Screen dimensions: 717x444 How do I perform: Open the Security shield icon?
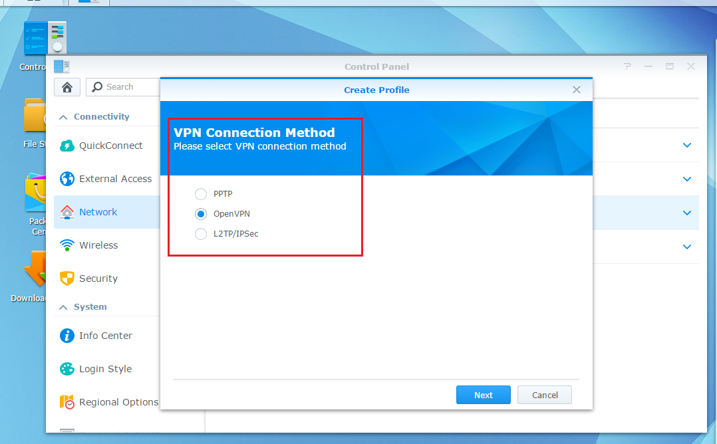tap(67, 278)
